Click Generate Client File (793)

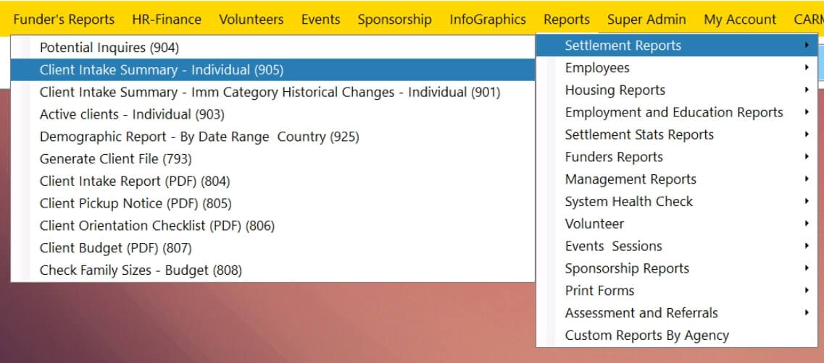pos(116,159)
